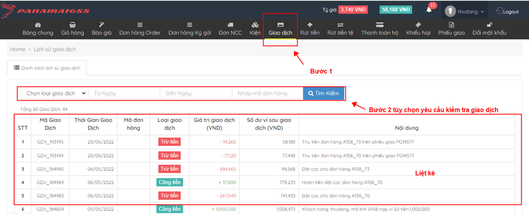The height and width of the screenshot is (215, 529).
Task: Open Đơn hàng Ký gửi icon
Action: pos(189,25)
